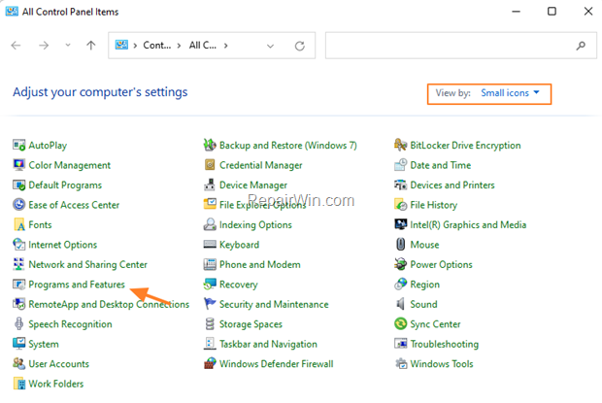Click the Color Management monitor icon
Viewport: 602px width, 403px height.
click(18, 165)
